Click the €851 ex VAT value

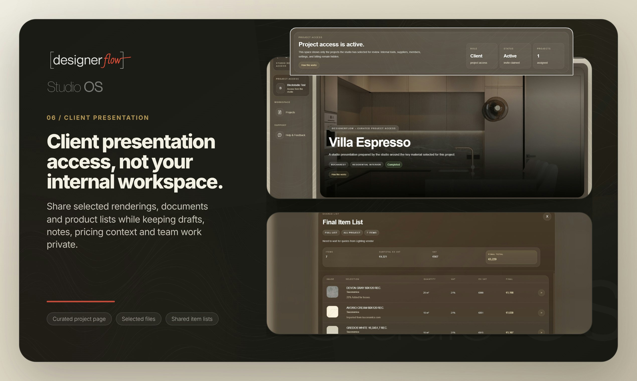click(x=481, y=313)
